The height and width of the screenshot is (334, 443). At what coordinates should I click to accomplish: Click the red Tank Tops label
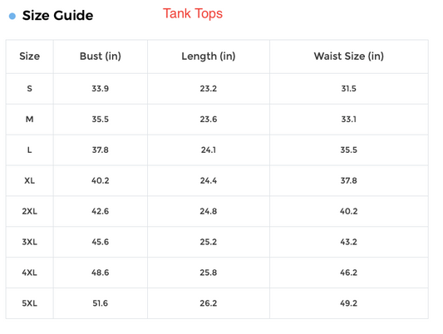pos(193,13)
